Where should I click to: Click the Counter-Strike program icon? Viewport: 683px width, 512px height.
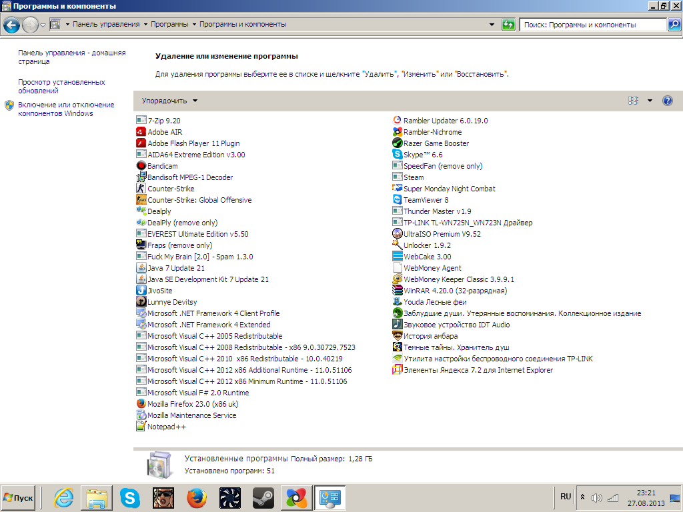click(141, 189)
